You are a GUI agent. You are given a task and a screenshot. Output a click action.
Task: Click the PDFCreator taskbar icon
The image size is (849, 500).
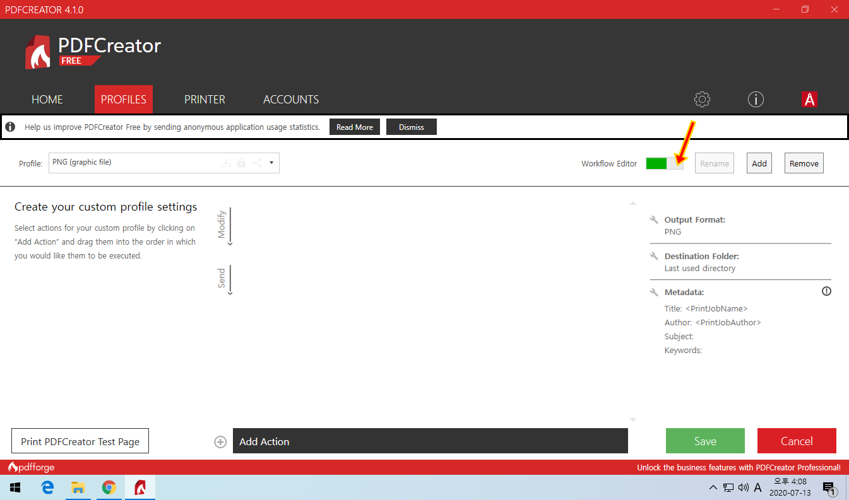(140, 487)
